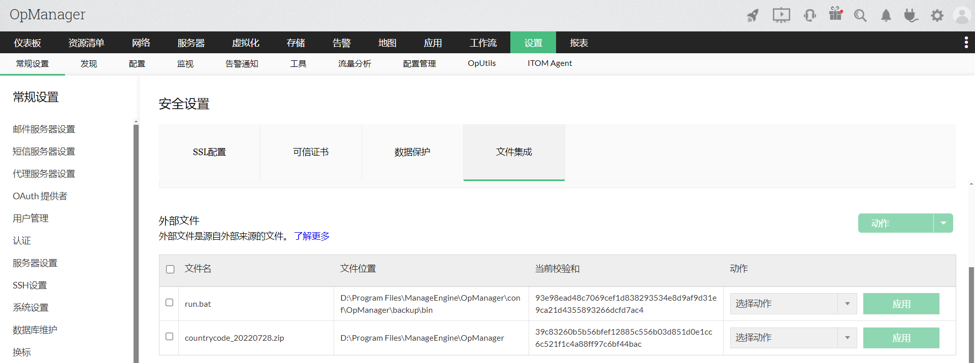Viewport: 975px width, 363px height.
Task: Open SSH设置 in sidebar
Action: click(x=30, y=285)
